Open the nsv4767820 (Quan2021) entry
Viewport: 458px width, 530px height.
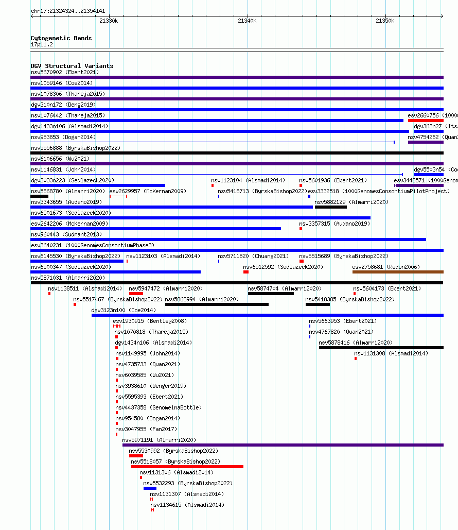click(341, 332)
